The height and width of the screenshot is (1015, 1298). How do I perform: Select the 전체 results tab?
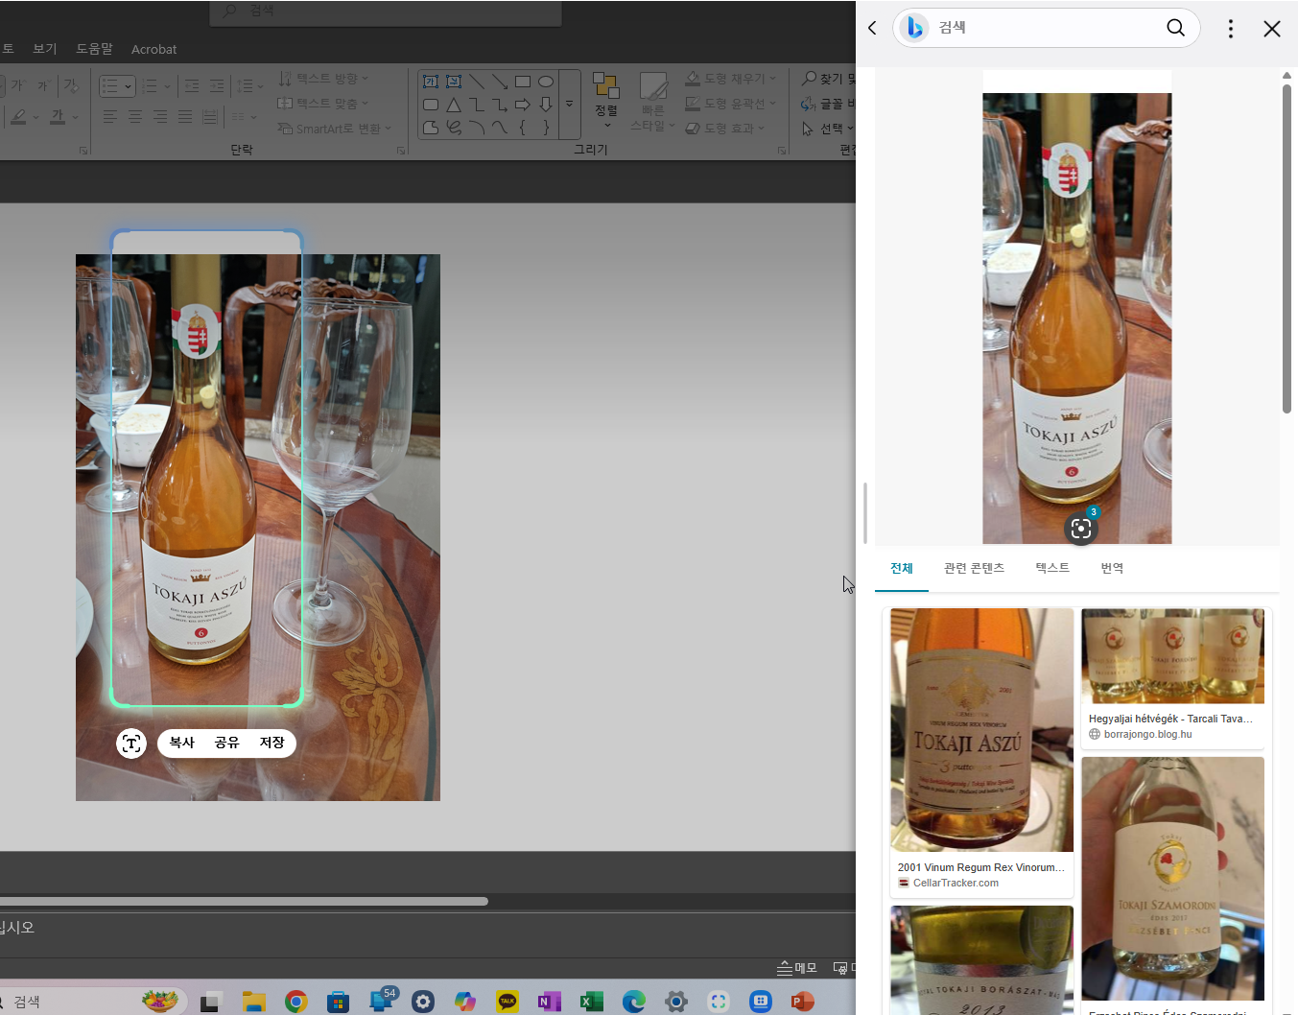tap(902, 568)
